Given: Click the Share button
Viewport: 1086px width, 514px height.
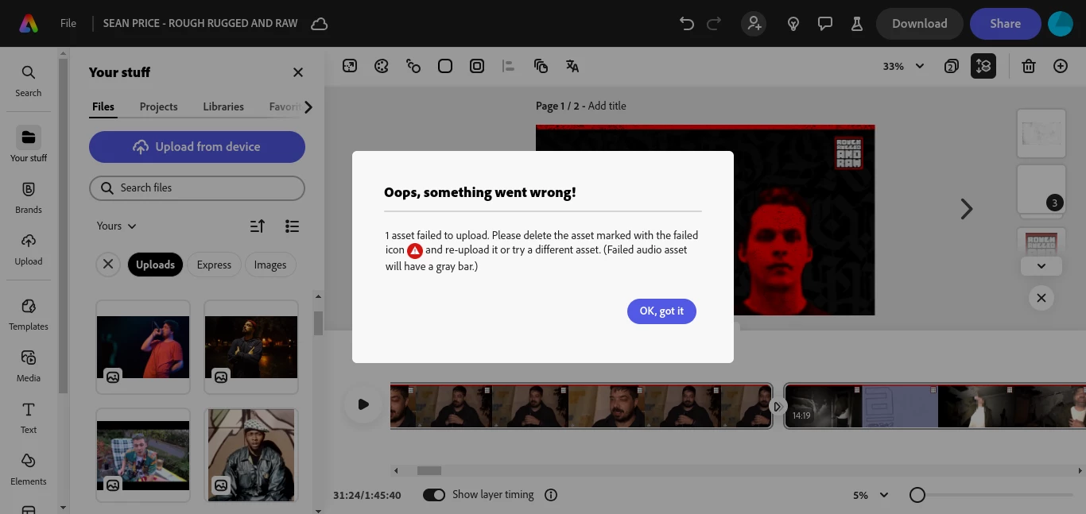Looking at the screenshot, I should [1006, 24].
